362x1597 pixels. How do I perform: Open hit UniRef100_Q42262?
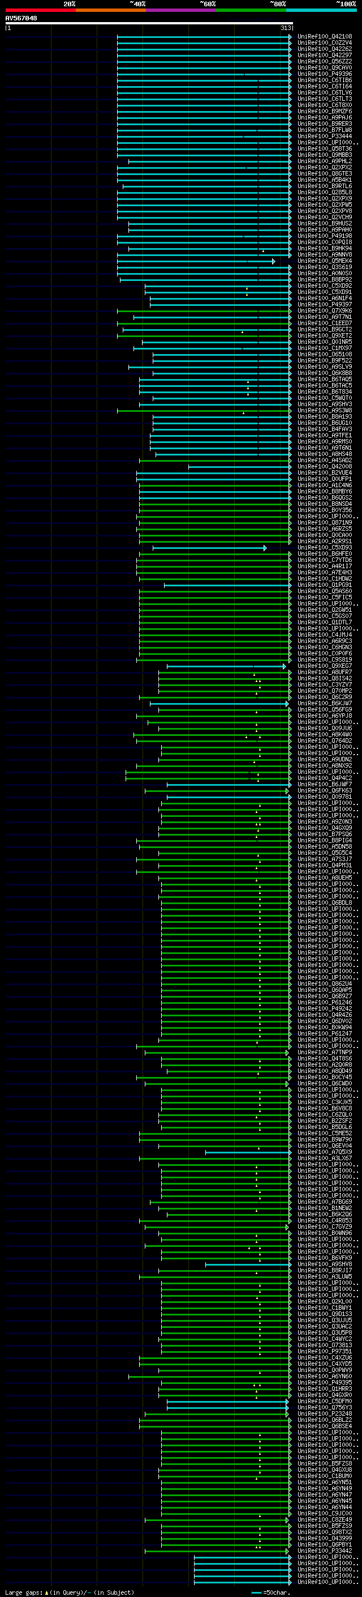point(325,49)
